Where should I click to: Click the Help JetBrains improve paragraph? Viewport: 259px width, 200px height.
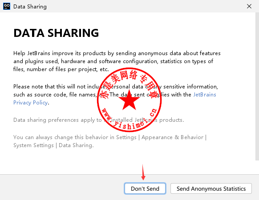point(117,61)
